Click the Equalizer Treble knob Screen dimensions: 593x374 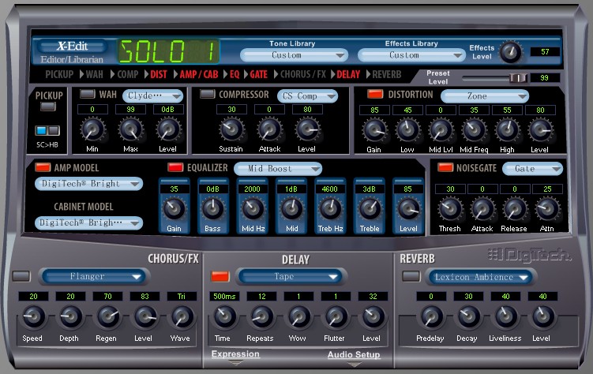point(370,209)
